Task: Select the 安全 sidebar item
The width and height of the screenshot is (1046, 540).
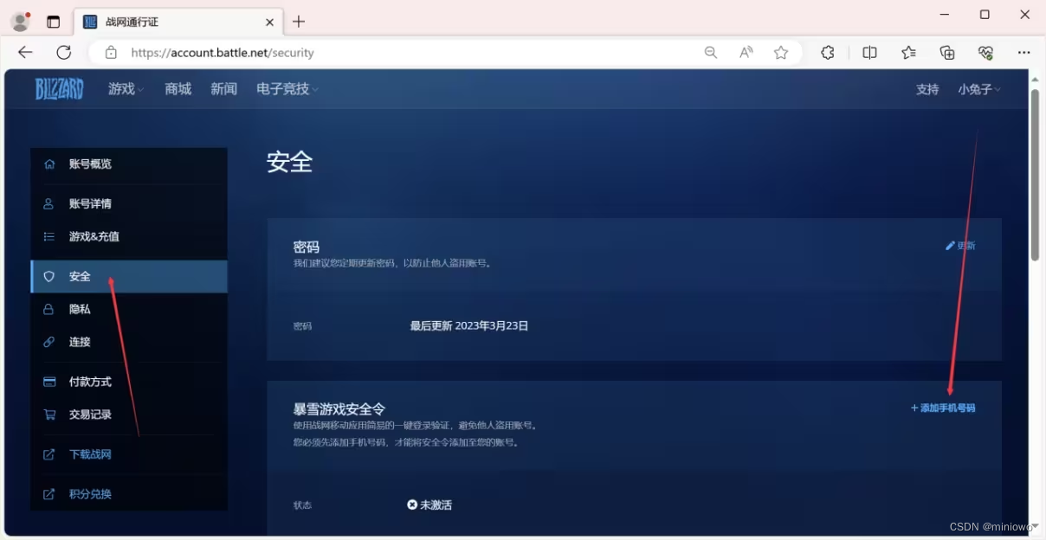Action: pyautogui.click(x=129, y=277)
